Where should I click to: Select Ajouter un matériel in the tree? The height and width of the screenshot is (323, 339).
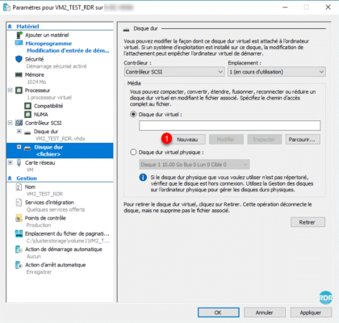(47, 35)
